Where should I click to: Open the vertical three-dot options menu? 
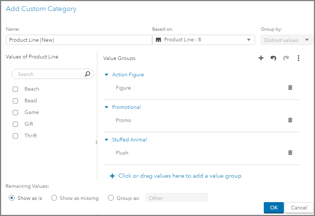pos(299,58)
